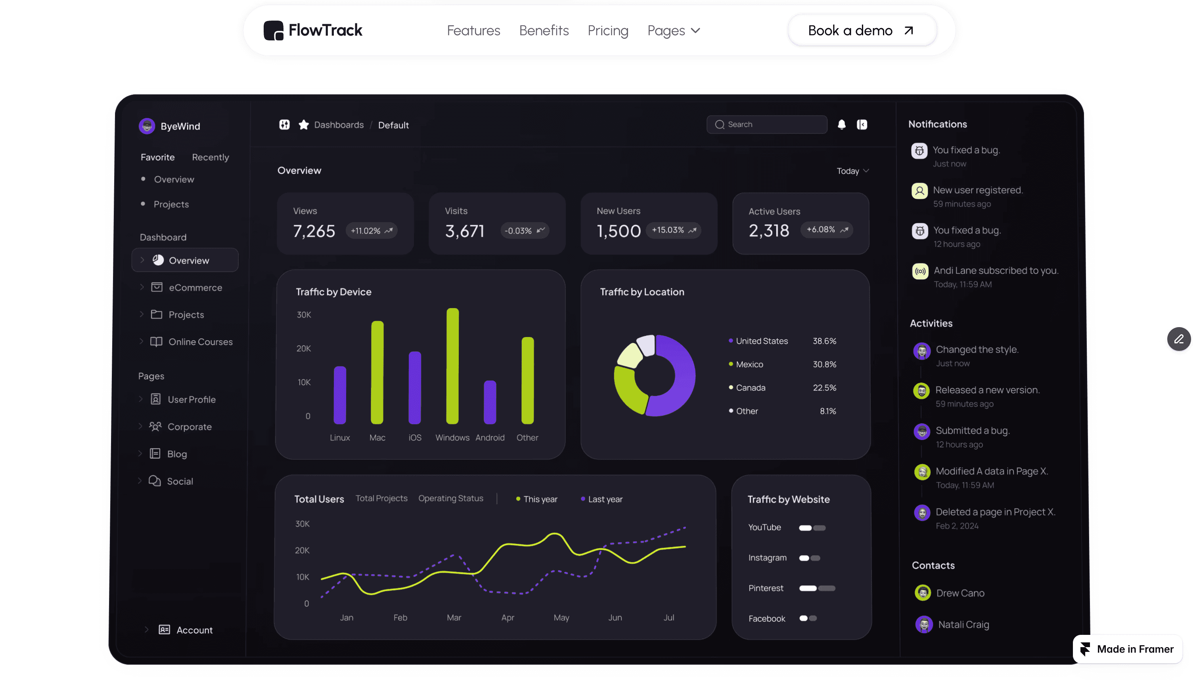Viewport: 1199px width, 680px height.
Task: Click the star favorite icon in breadcrumb
Action: 303,125
